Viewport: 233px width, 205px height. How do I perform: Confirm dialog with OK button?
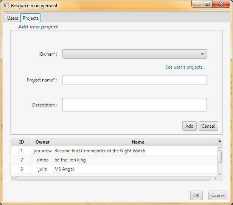point(196,195)
